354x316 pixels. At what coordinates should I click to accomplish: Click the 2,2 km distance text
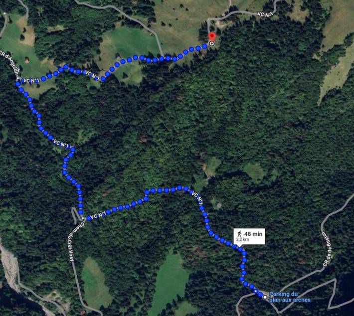243,239
